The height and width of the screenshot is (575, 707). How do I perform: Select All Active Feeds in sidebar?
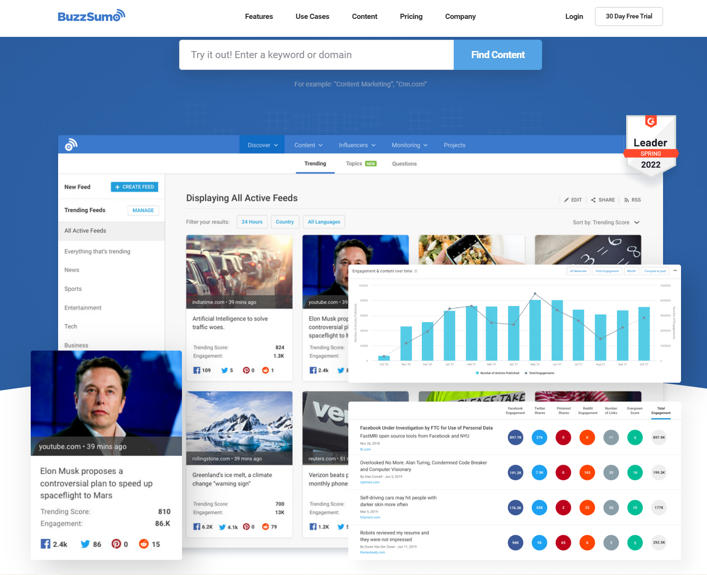pos(112,231)
